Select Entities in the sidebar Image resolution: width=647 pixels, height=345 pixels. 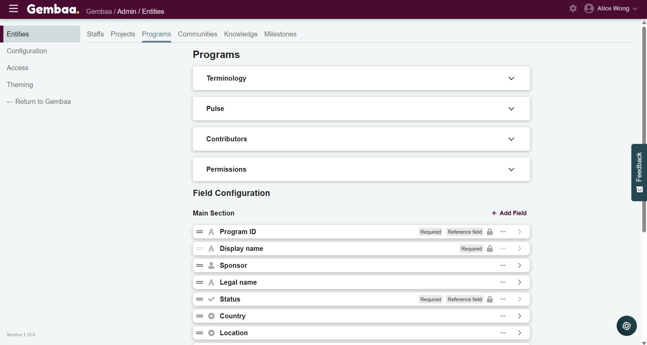(40, 34)
